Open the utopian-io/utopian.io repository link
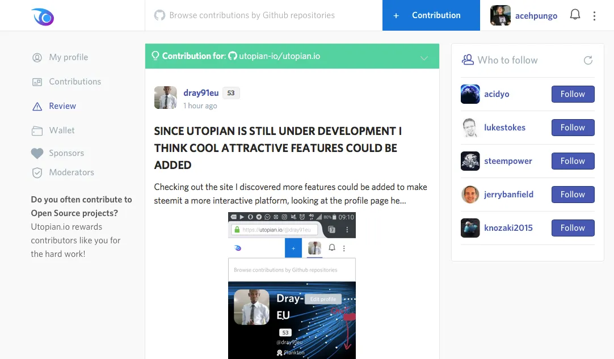The width and height of the screenshot is (614, 359). 279,56
